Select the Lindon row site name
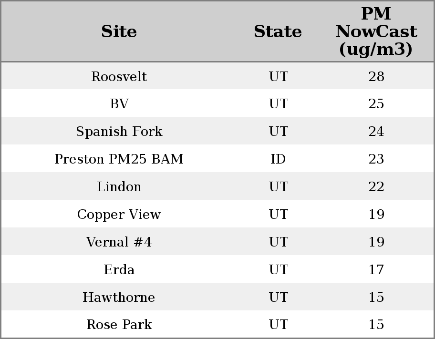This screenshot has height=339, width=435. pyautogui.click(x=119, y=186)
